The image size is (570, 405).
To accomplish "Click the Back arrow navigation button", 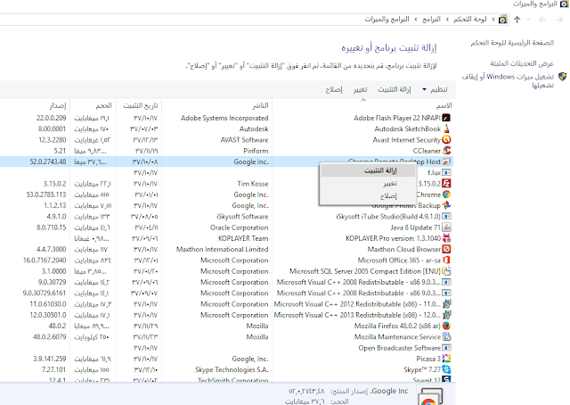I will tap(542, 20).
